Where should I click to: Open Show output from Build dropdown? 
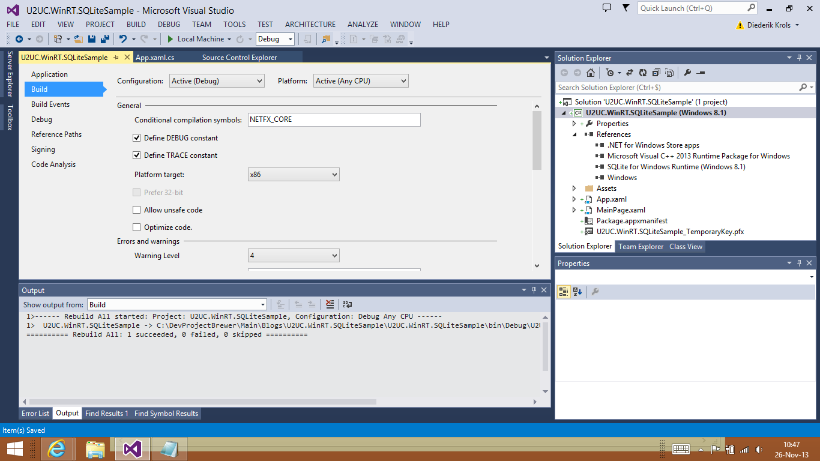(x=177, y=304)
